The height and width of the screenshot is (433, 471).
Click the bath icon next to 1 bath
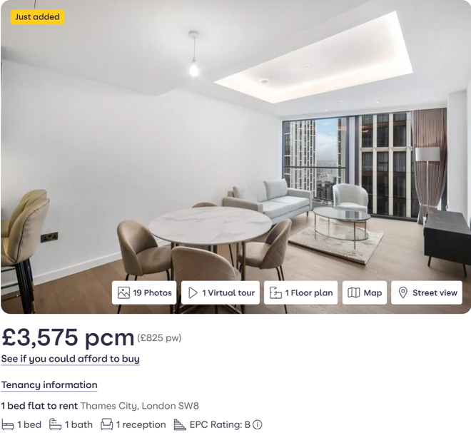point(55,424)
